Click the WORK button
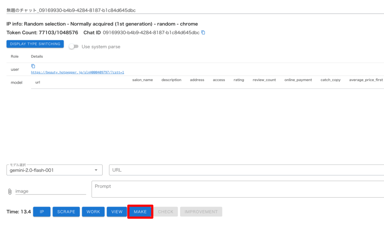The image size is (384, 232). (x=93, y=212)
